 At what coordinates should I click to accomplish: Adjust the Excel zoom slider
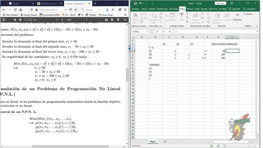[x=239, y=146]
